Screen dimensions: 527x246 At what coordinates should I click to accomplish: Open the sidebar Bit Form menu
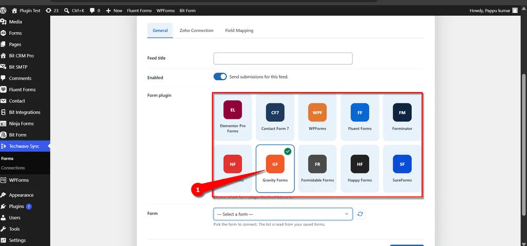(25, 135)
